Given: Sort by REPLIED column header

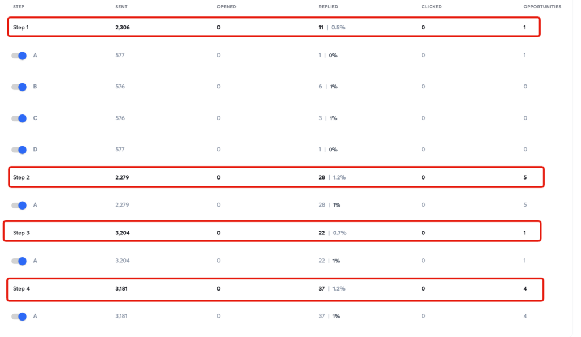Looking at the screenshot, I should click(x=329, y=7).
